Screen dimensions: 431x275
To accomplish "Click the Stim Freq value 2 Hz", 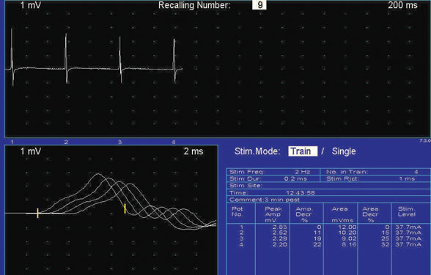I will [302, 172].
